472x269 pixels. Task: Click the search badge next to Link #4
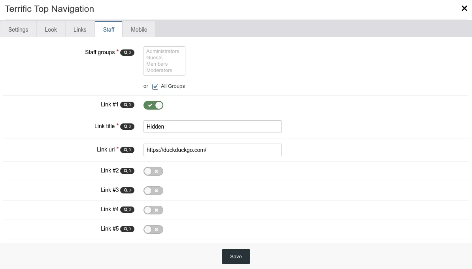point(127,210)
